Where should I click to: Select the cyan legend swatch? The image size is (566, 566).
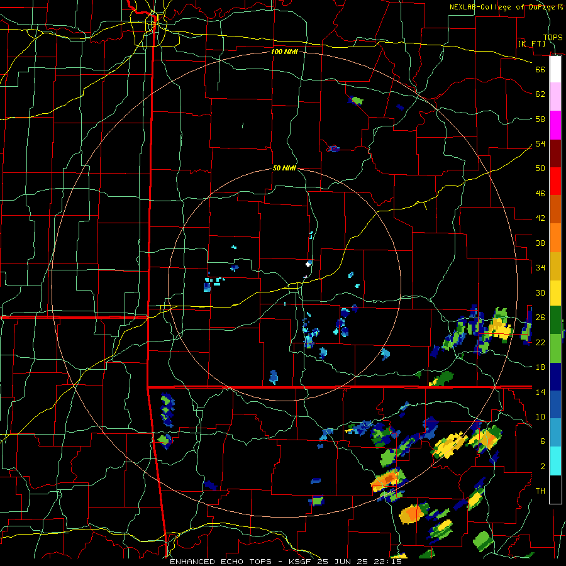click(555, 461)
